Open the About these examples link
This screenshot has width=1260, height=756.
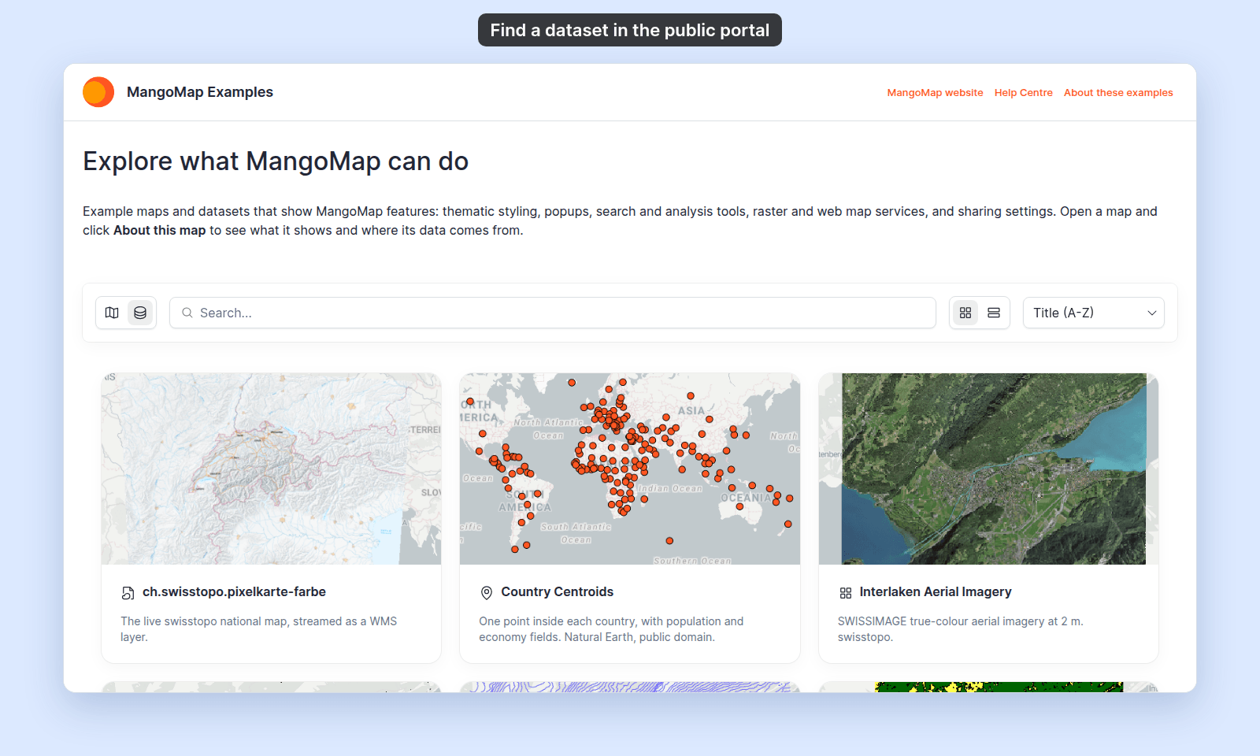[1118, 93]
